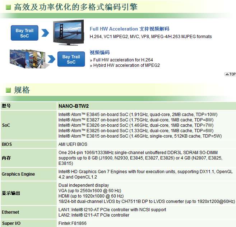Click the 视频编码 subheading
Image resolution: width=236 pixels, height=227 pixels.
[100, 52]
